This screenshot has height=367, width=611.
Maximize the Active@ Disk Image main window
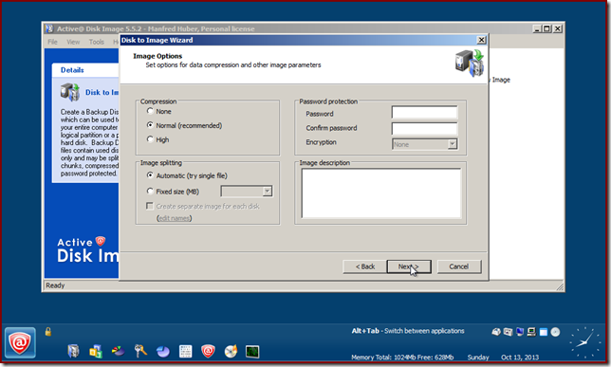point(547,28)
